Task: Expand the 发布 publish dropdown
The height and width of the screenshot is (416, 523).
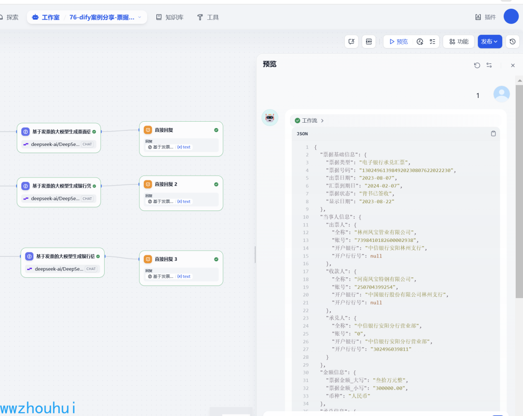Action: pos(490,41)
